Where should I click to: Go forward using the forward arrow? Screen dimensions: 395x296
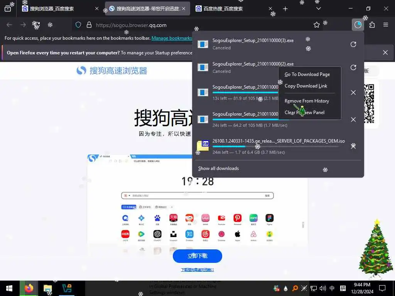(23, 25)
